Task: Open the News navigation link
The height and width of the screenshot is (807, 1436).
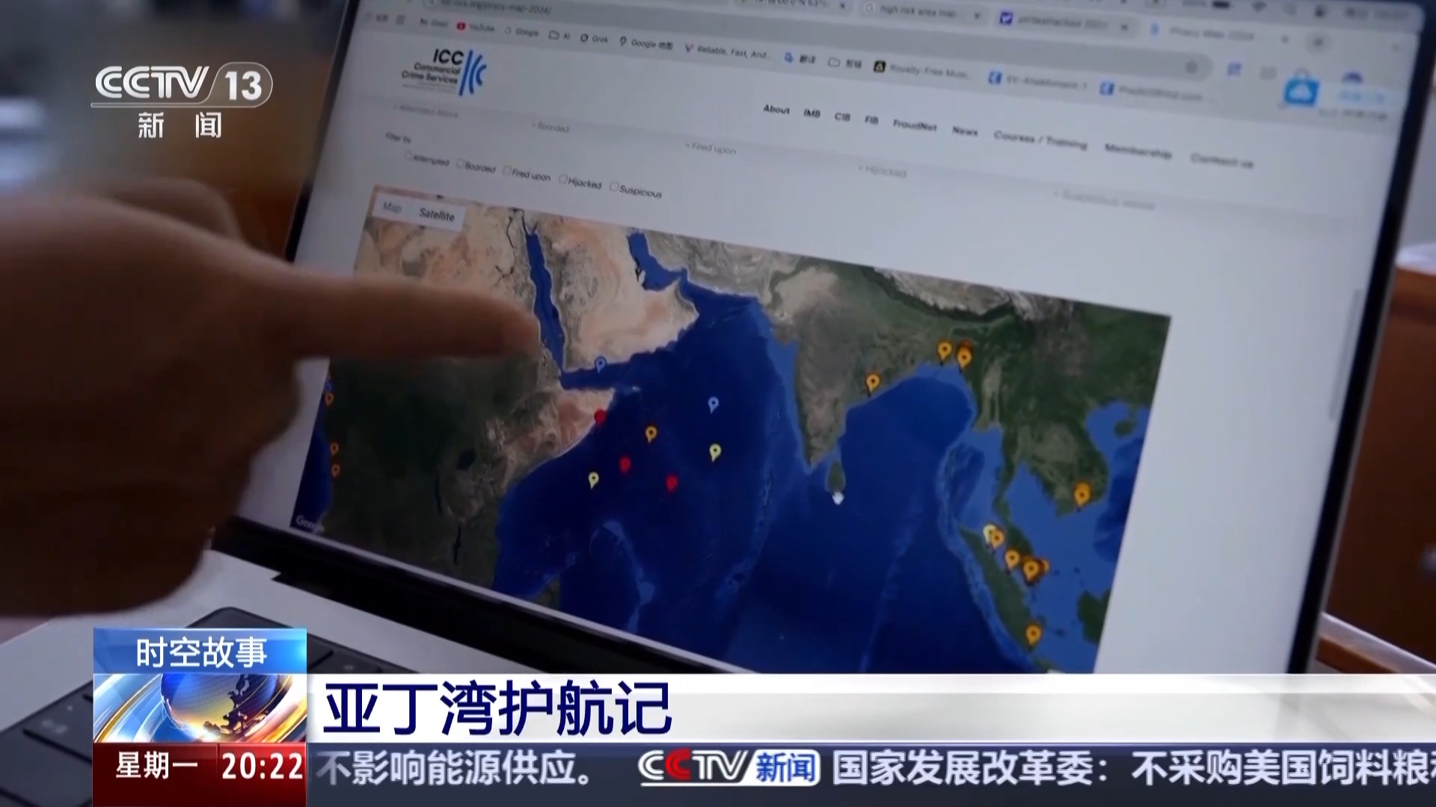Action: (x=964, y=131)
